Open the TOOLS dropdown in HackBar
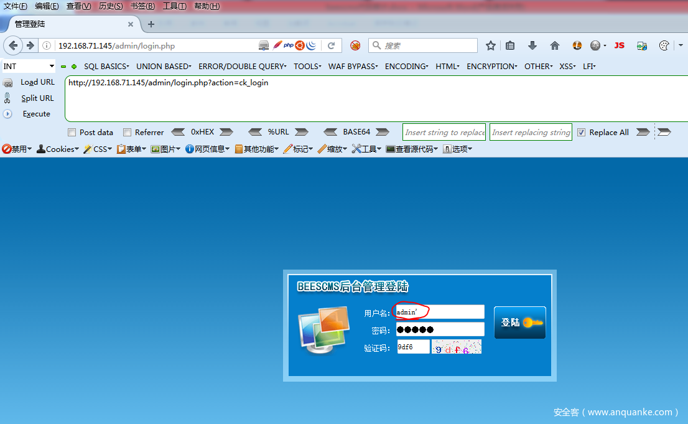 tap(307, 67)
